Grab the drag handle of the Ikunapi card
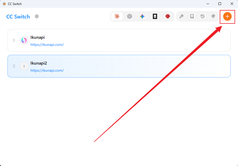This screenshot has height=166, width=238. click(14, 40)
